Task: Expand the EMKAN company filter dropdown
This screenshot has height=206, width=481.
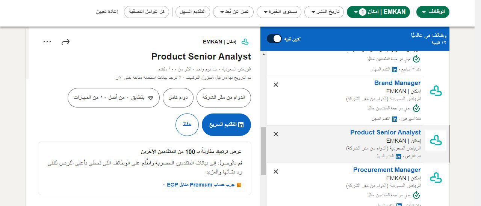Action: [x=378, y=12]
